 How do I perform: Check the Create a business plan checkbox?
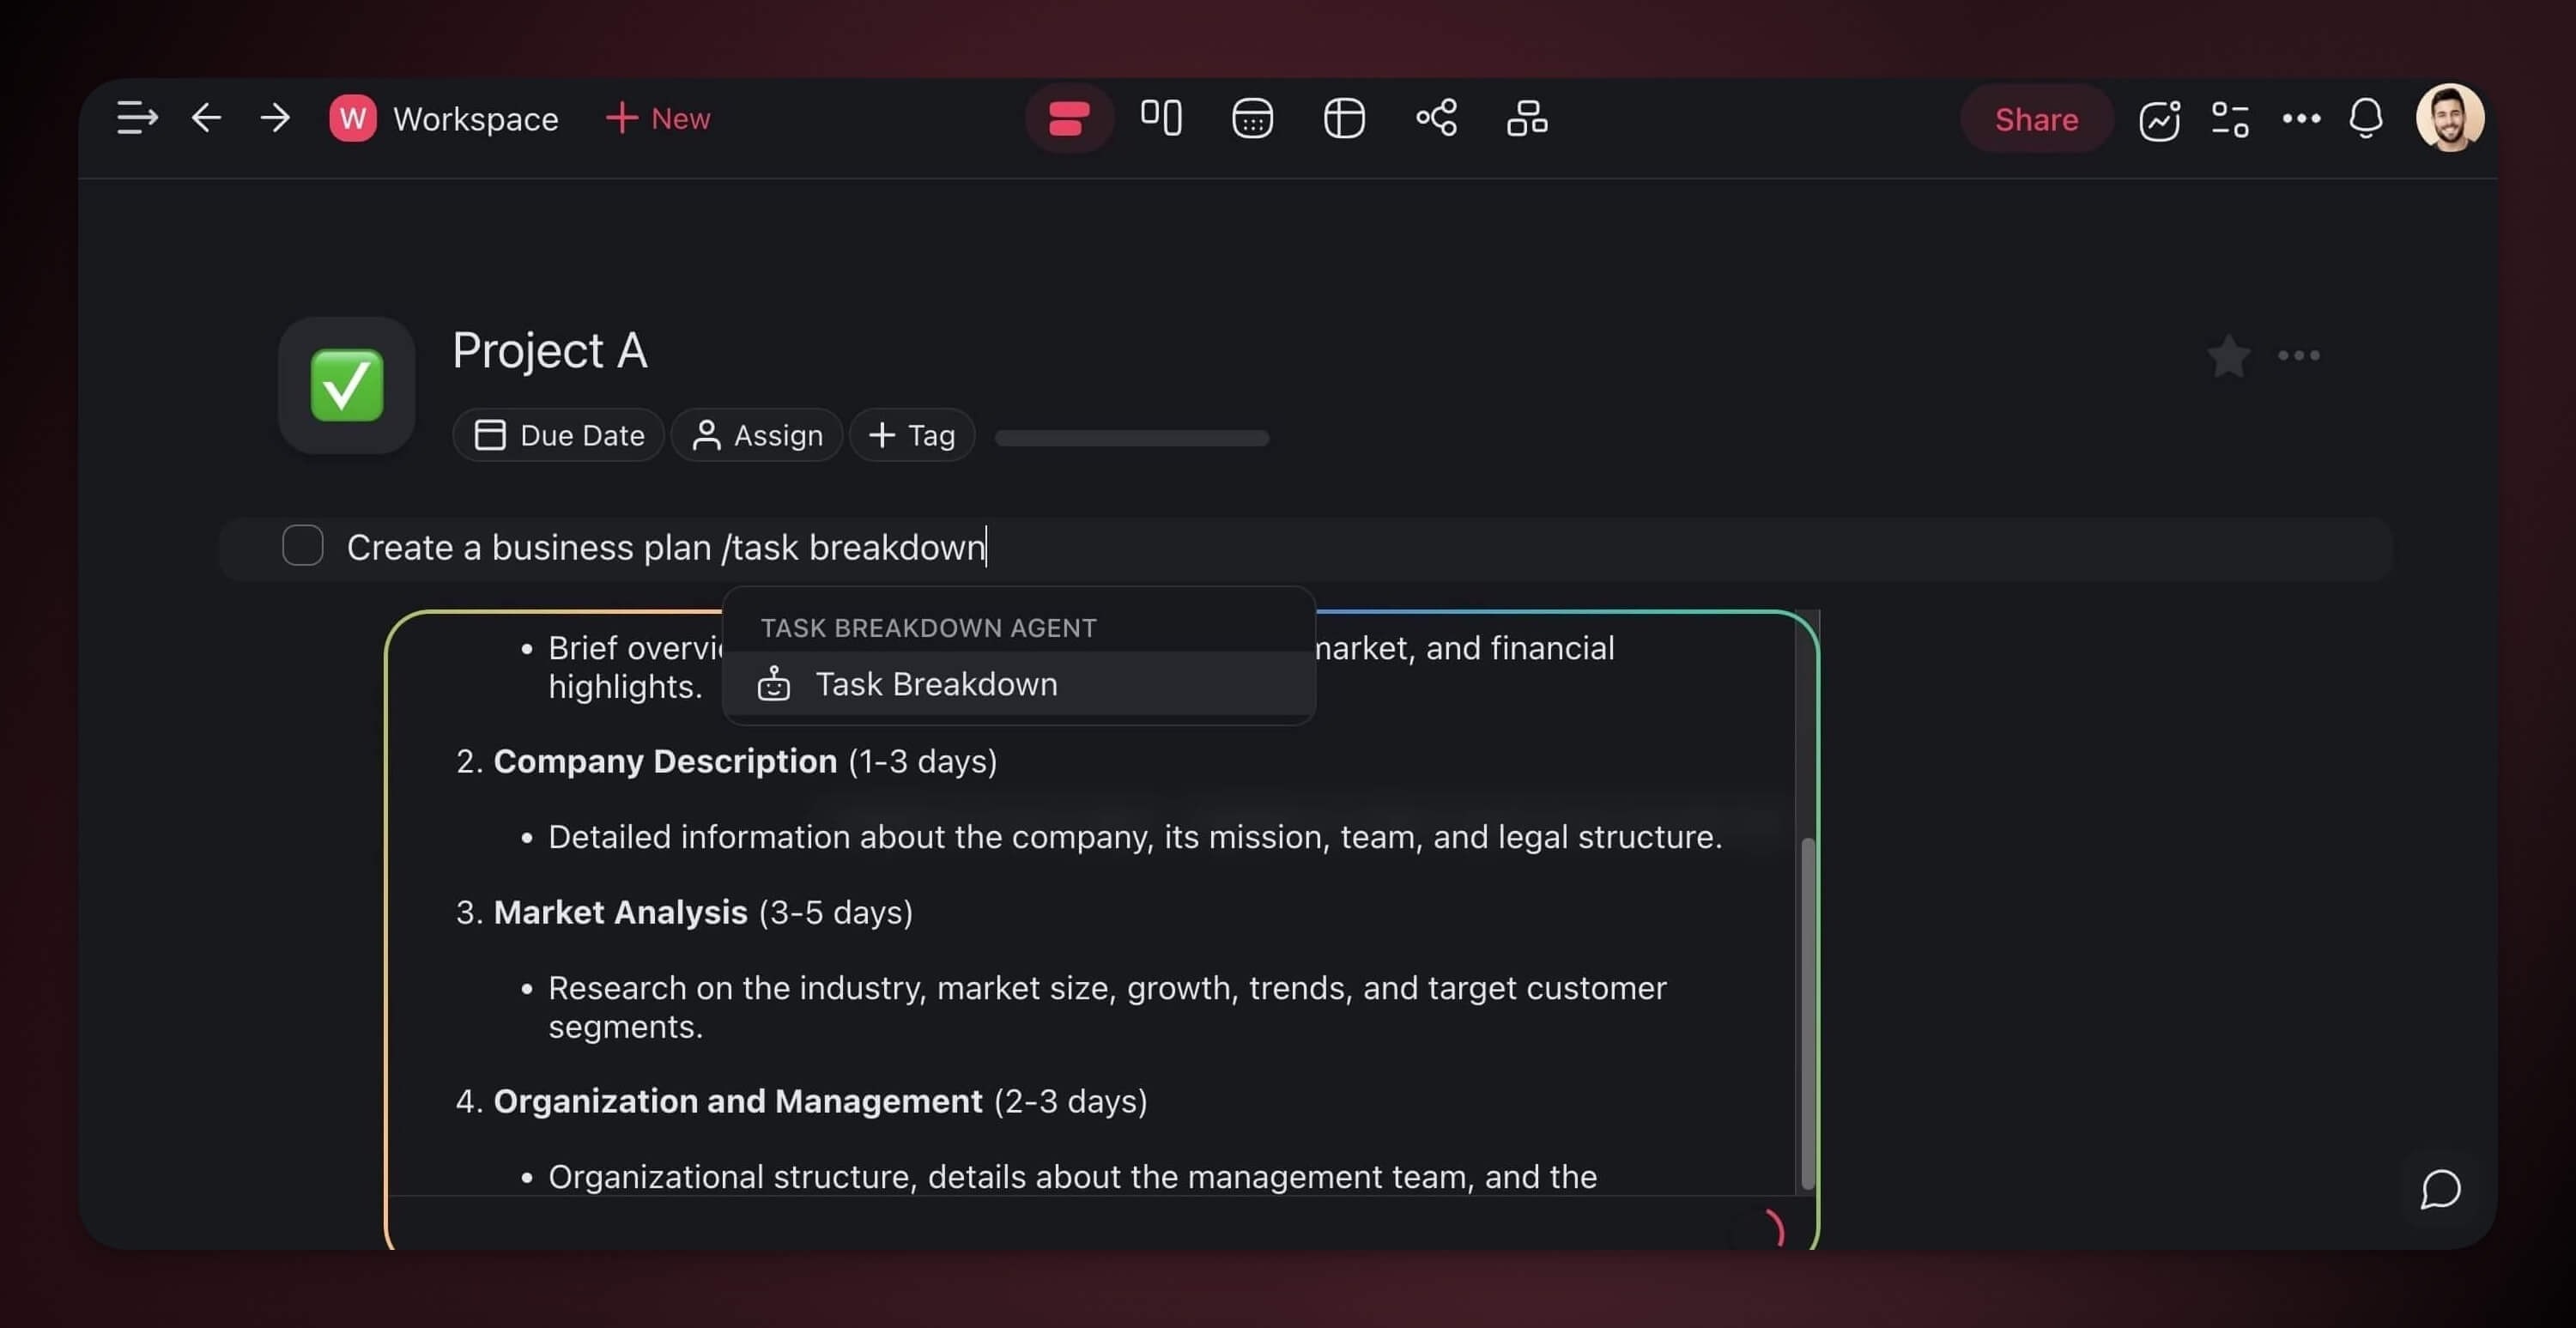tap(302, 546)
